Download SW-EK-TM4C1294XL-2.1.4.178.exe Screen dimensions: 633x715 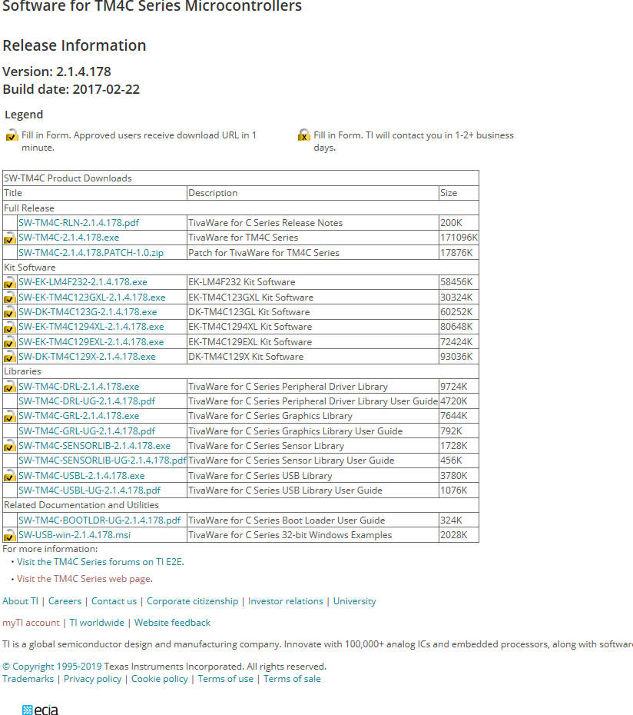[x=91, y=327]
